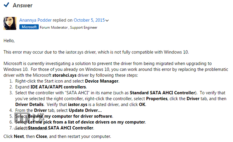233x142 pixels.
Task: Click the bold Update Driver... text
Action: click(x=85, y=110)
